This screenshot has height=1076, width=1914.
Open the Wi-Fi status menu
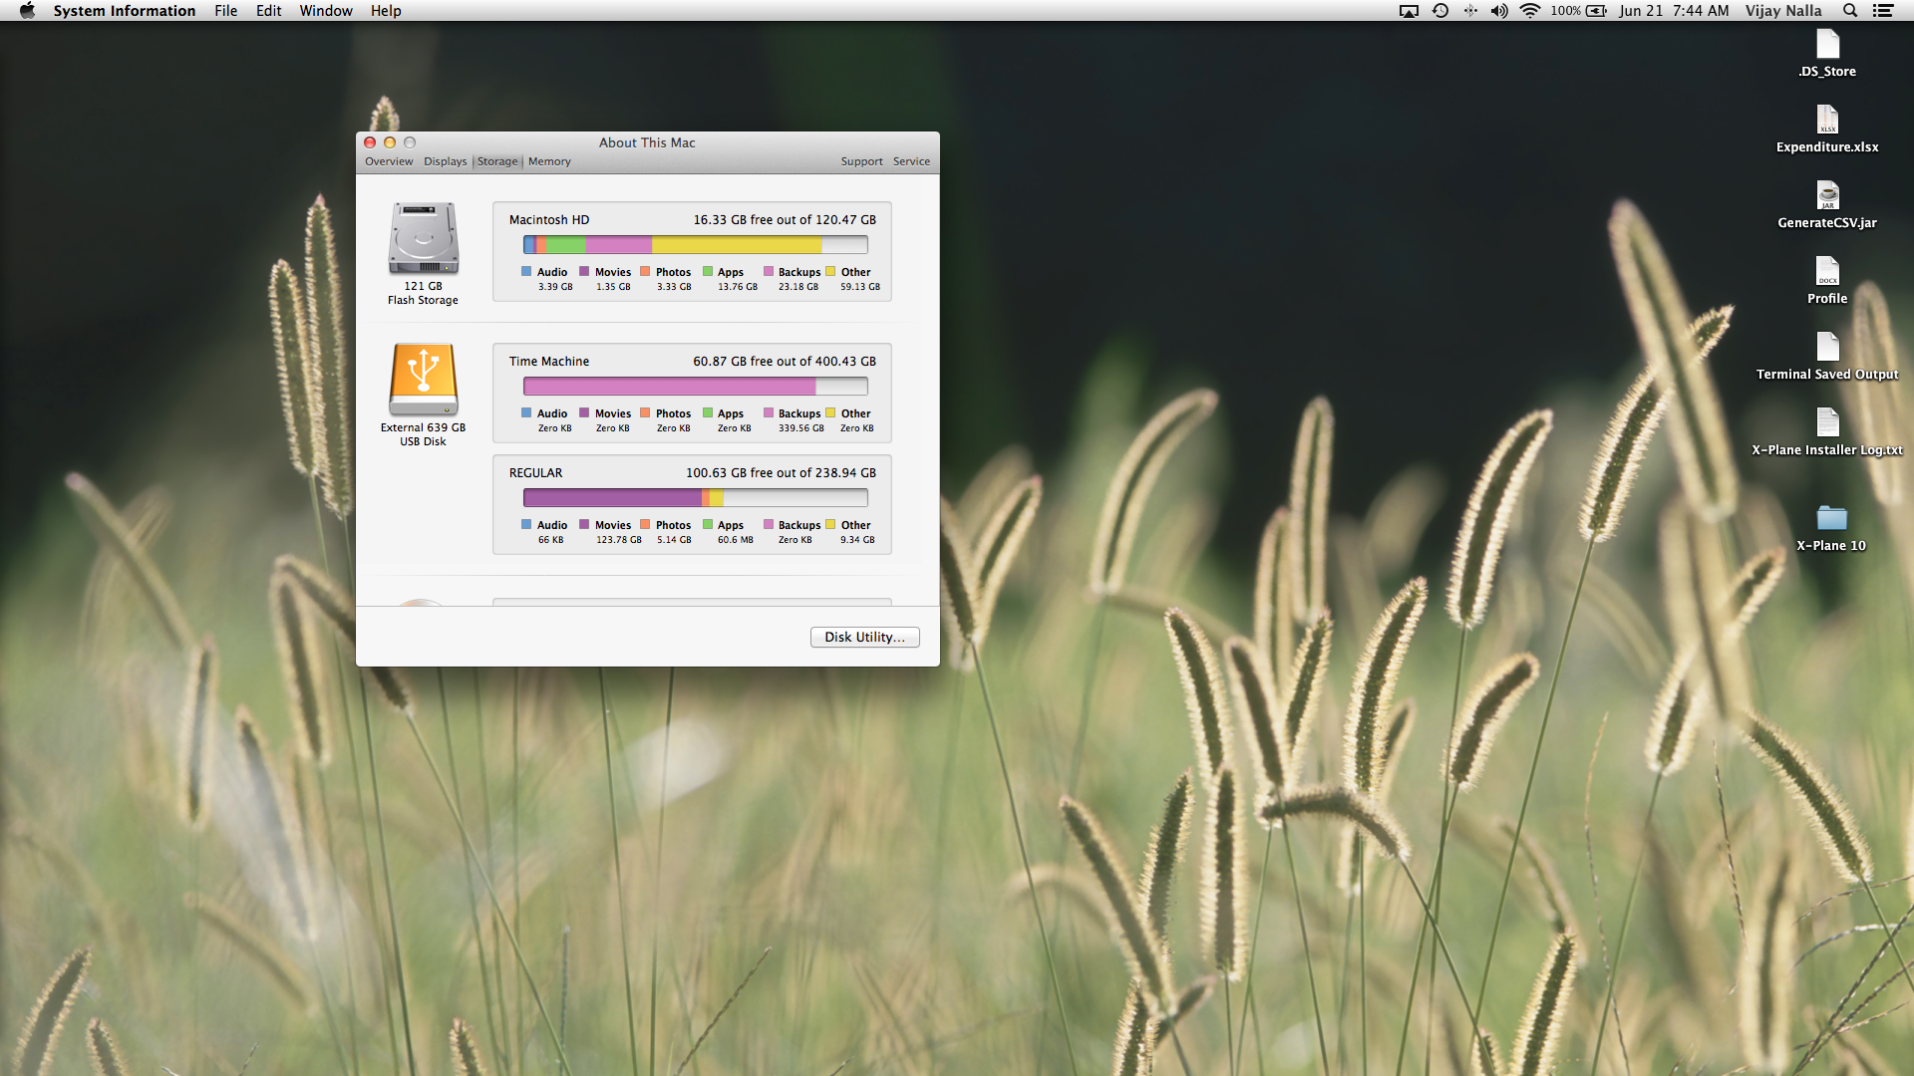1530,11
